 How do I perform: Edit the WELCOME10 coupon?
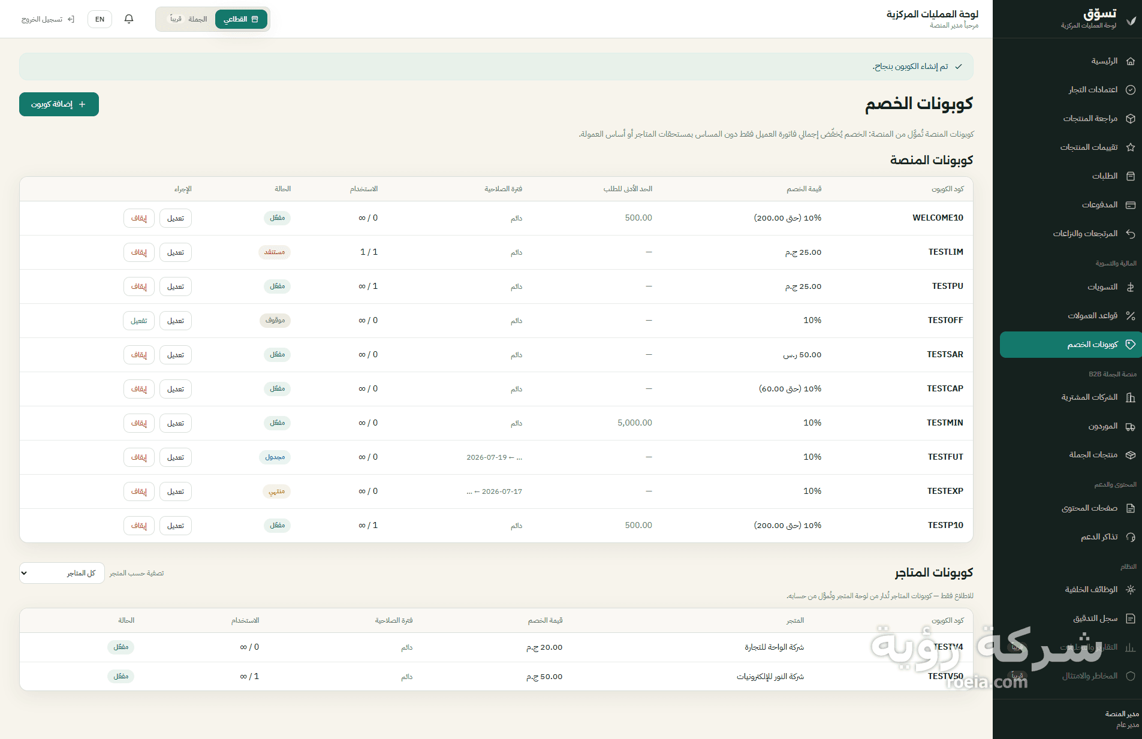click(176, 218)
